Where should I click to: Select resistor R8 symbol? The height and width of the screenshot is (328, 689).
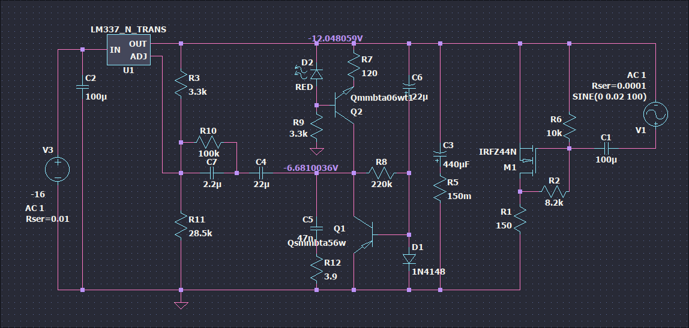382,173
